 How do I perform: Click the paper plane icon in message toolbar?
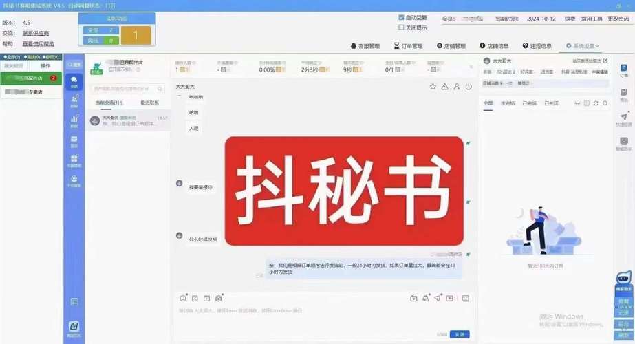(438, 298)
